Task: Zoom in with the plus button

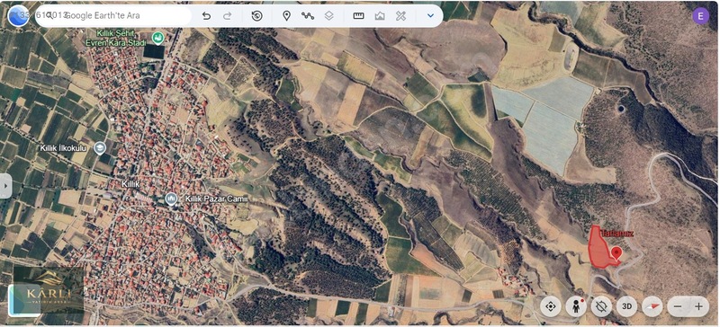Action: 699,306
